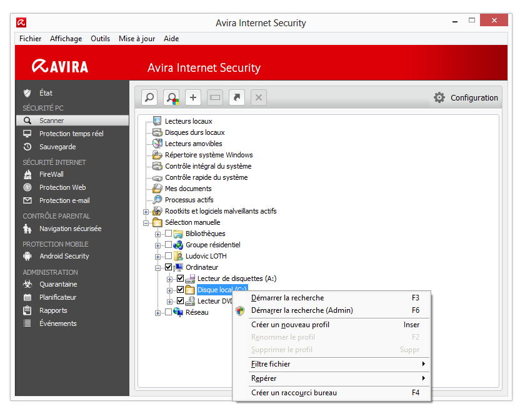Open the Outils menu
The height and width of the screenshot is (414, 525).
100,38
